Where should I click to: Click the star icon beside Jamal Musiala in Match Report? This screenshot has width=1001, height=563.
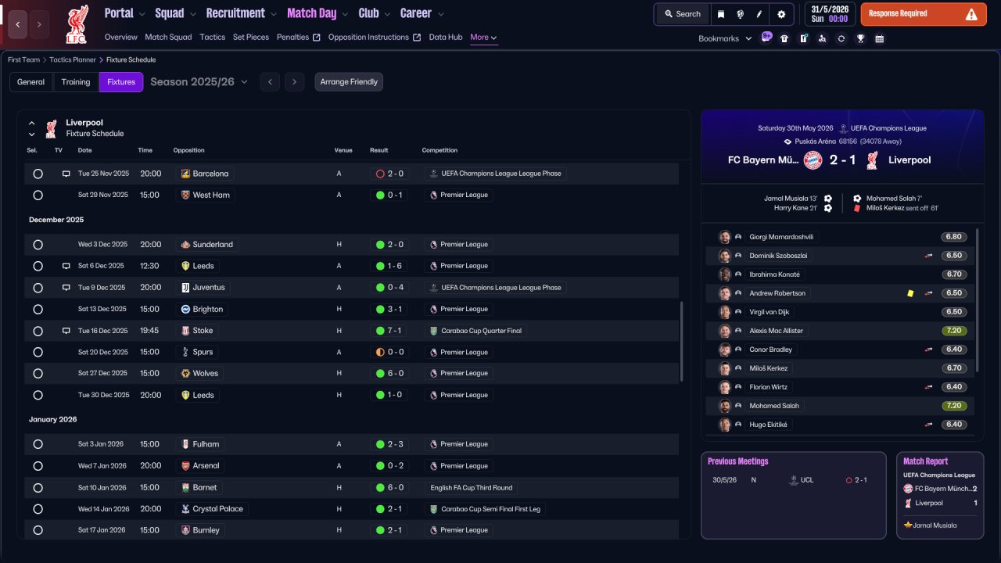pos(907,525)
